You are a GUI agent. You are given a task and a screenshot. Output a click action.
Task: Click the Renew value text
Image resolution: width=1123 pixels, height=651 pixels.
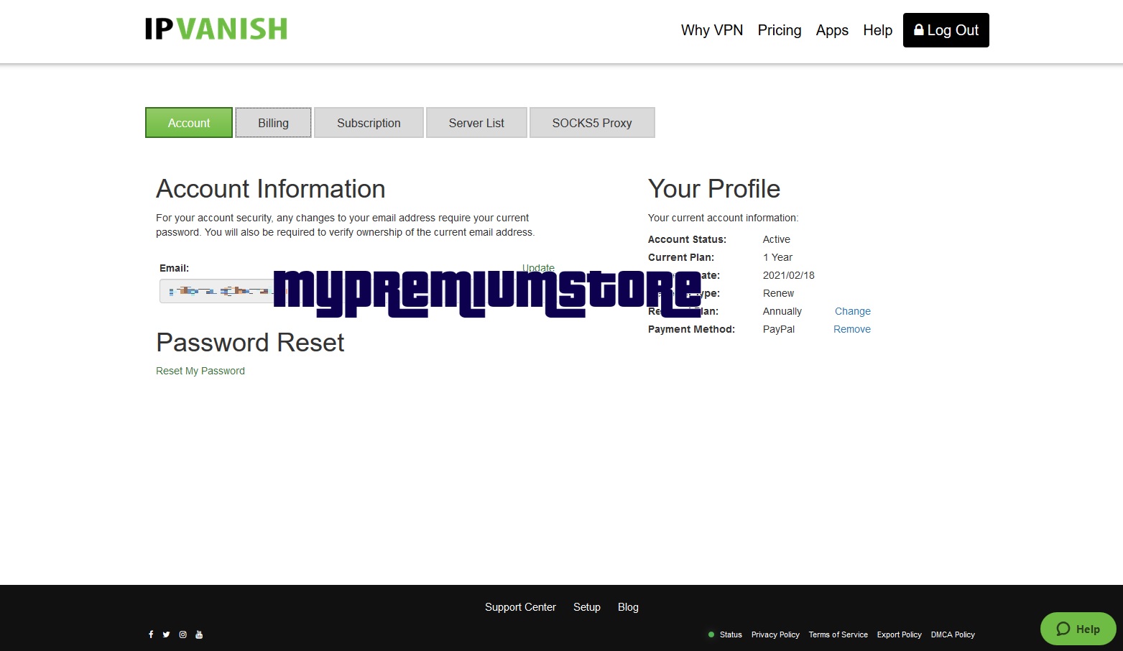[x=778, y=293]
